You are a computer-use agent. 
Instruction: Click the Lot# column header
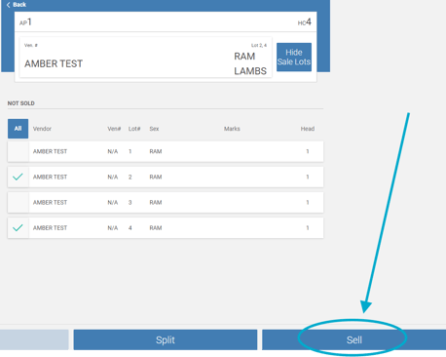(x=134, y=129)
